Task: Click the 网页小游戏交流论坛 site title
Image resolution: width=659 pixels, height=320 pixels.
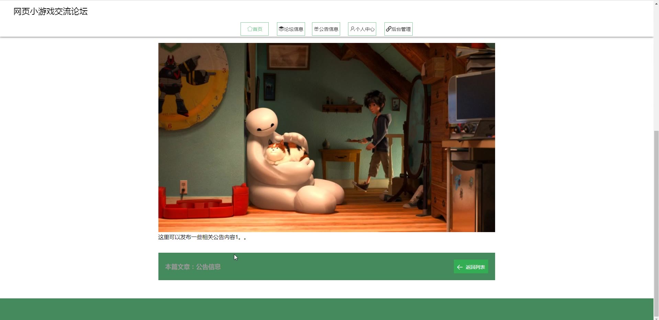Action: click(51, 11)
